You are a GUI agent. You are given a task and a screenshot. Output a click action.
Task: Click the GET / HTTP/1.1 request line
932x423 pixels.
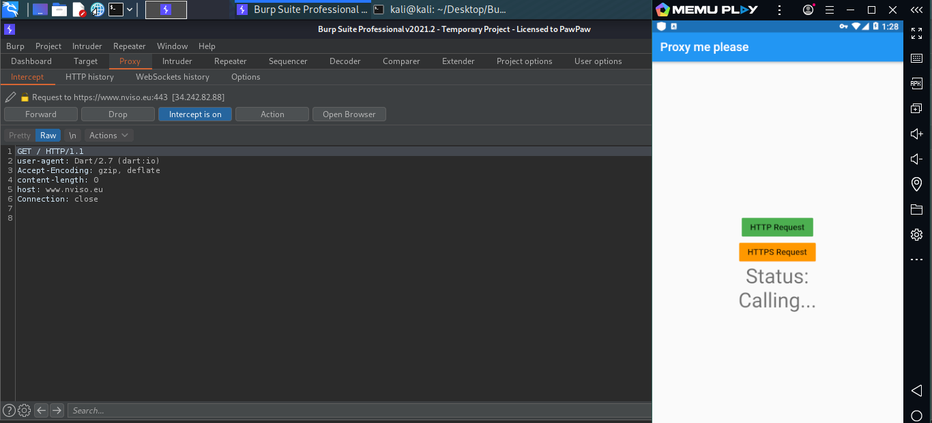pyautogui.click(x=50, y=151)
